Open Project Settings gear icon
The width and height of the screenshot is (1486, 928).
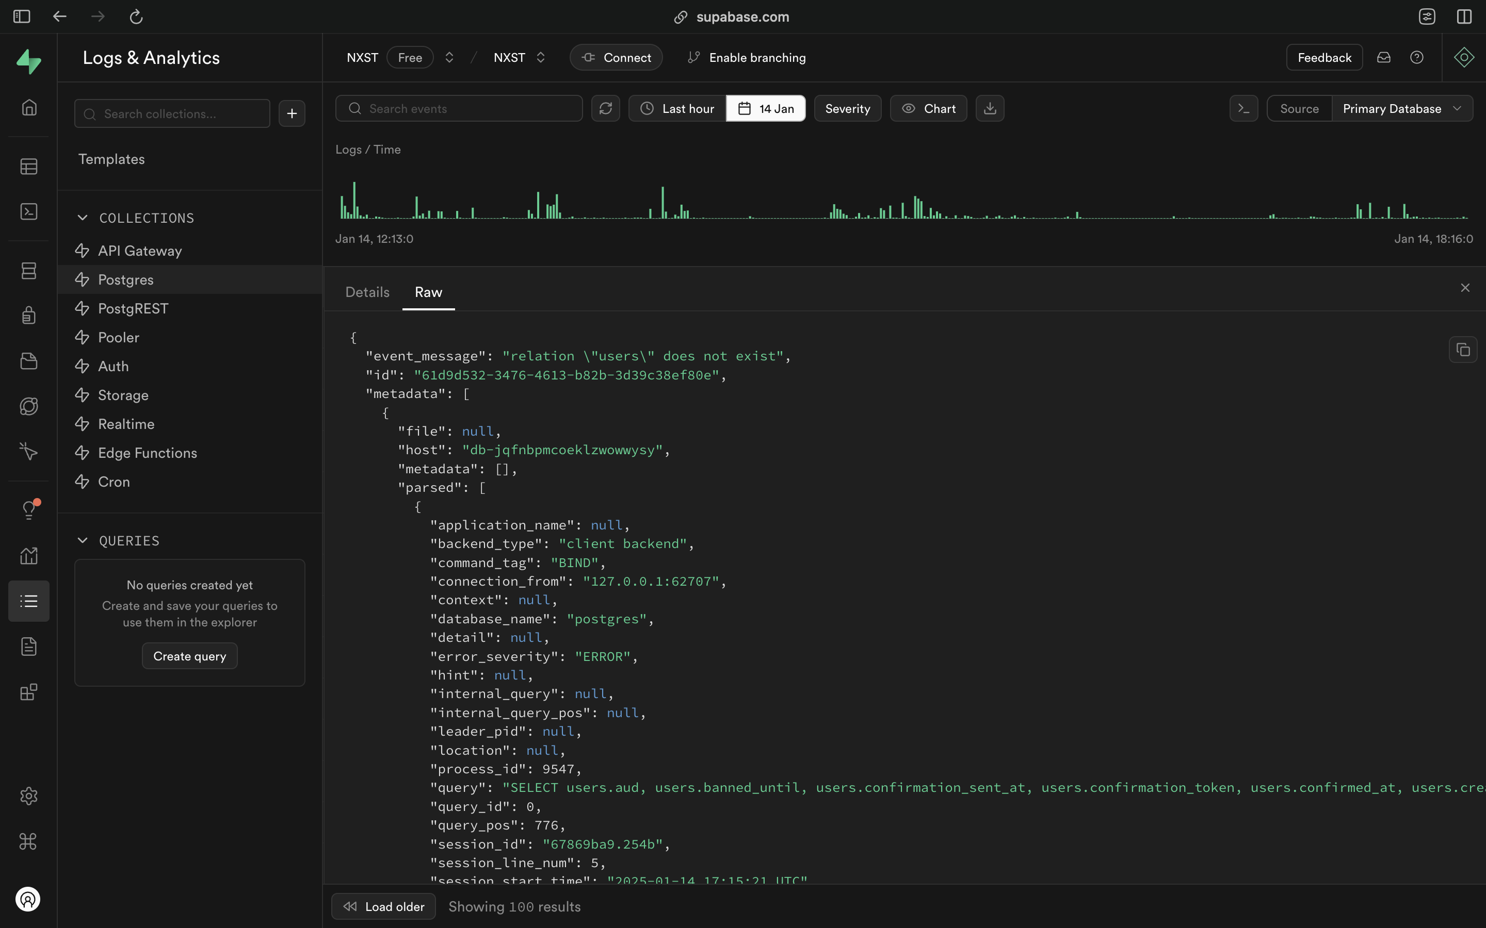click(29, 796)
